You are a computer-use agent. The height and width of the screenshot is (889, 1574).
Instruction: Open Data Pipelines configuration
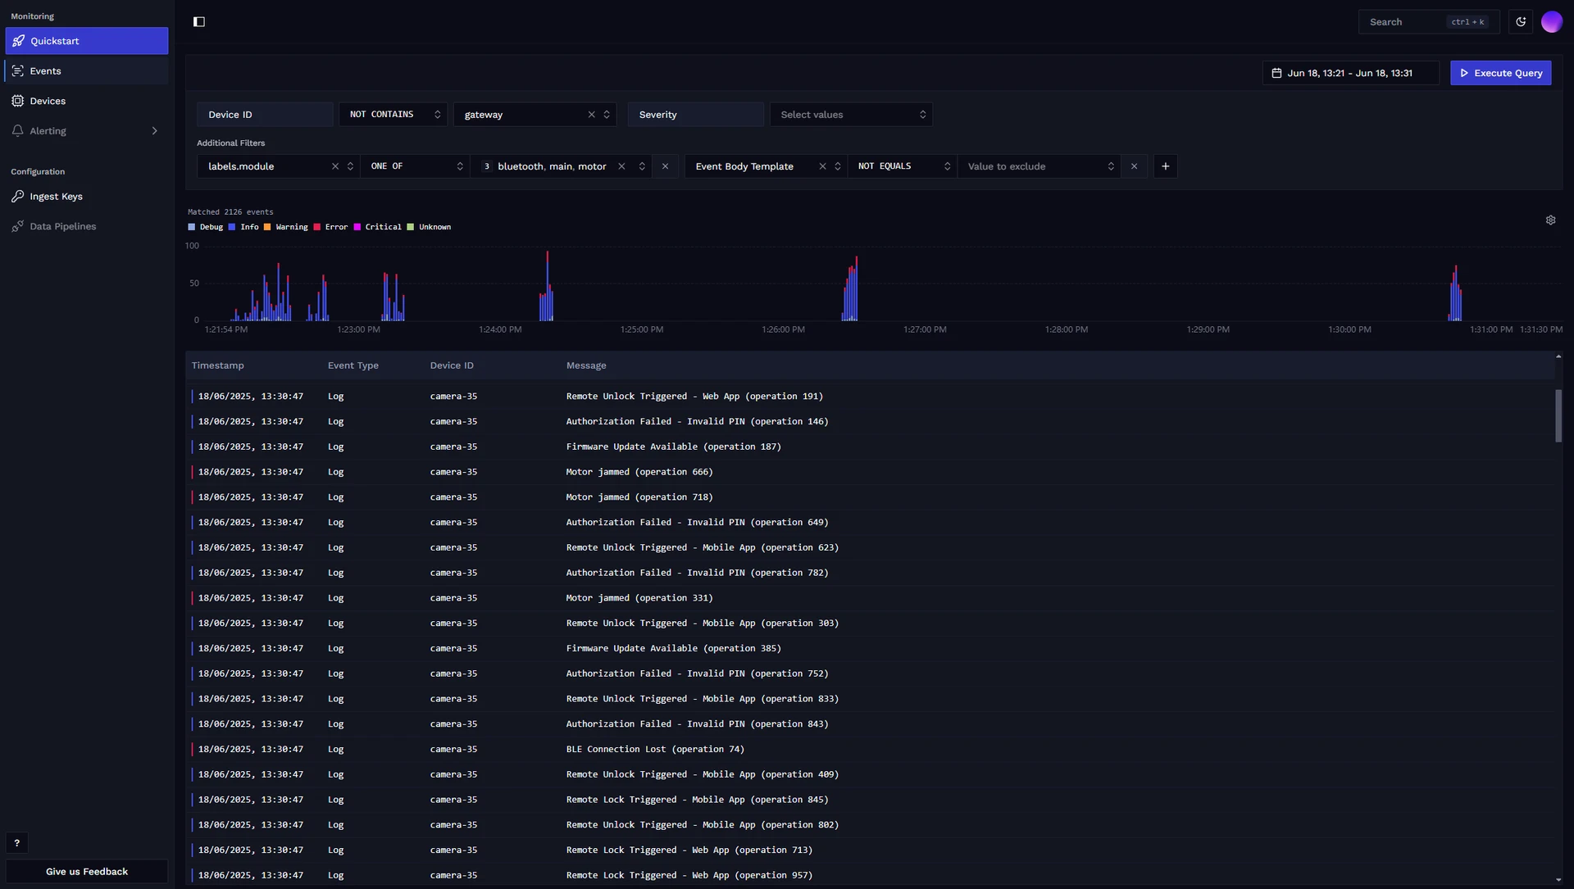coord(87,226)
